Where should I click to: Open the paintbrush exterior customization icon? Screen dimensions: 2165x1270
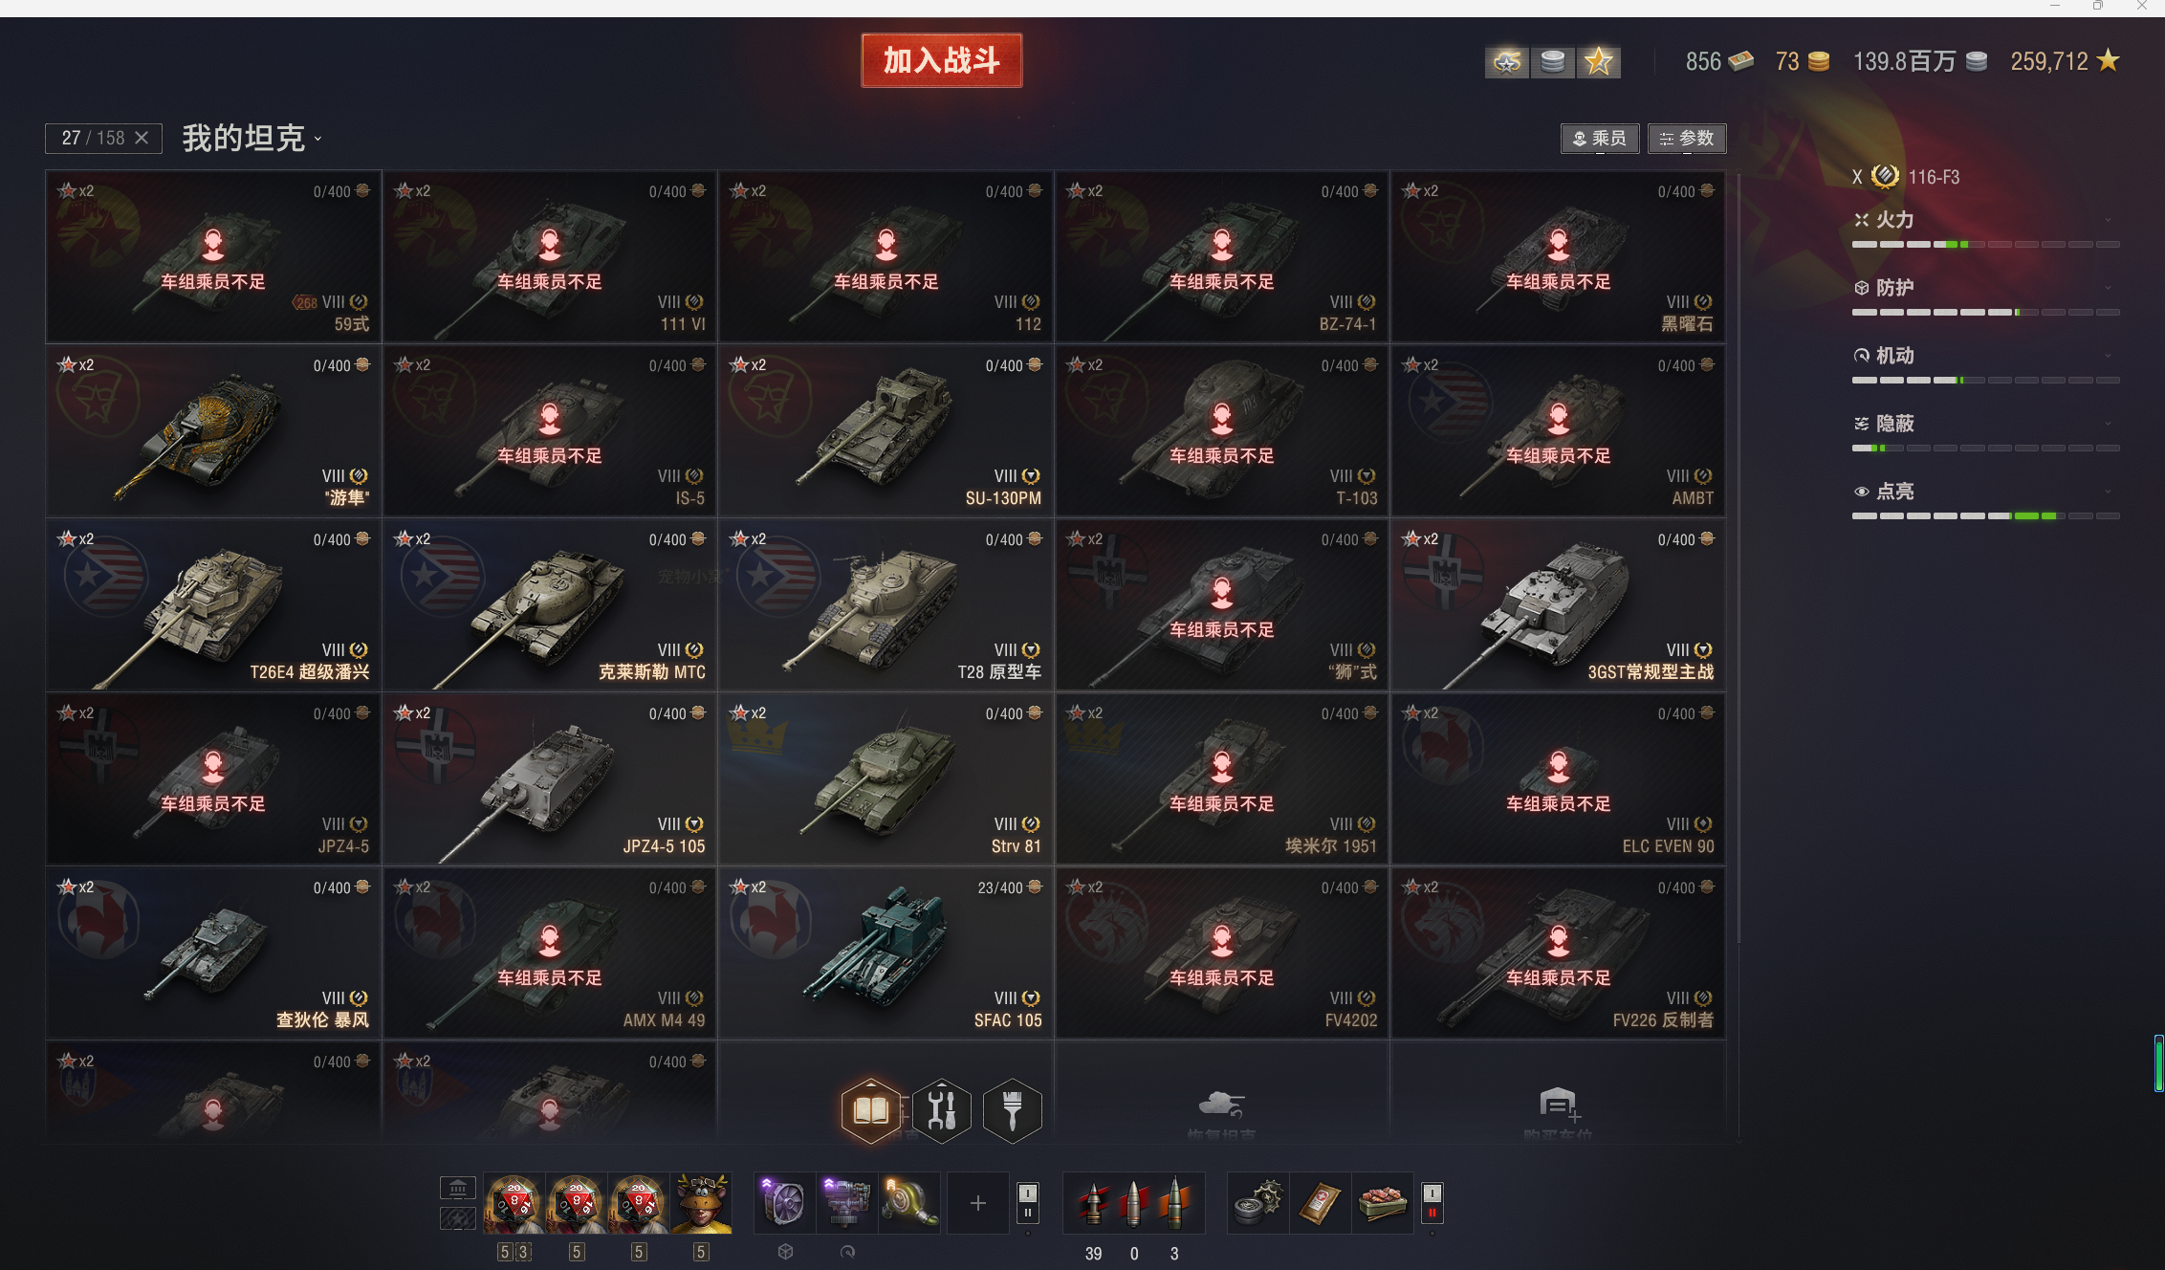click(1012, 1110)
